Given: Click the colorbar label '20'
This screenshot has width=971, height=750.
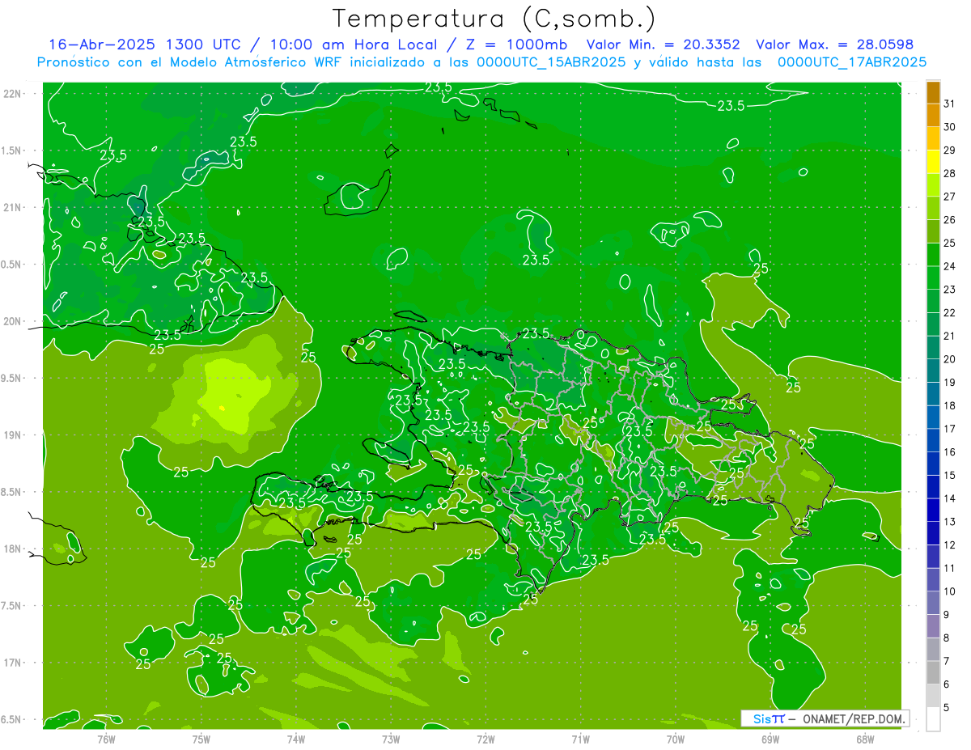Looking at the screenshot, I should tap(950, 359).
